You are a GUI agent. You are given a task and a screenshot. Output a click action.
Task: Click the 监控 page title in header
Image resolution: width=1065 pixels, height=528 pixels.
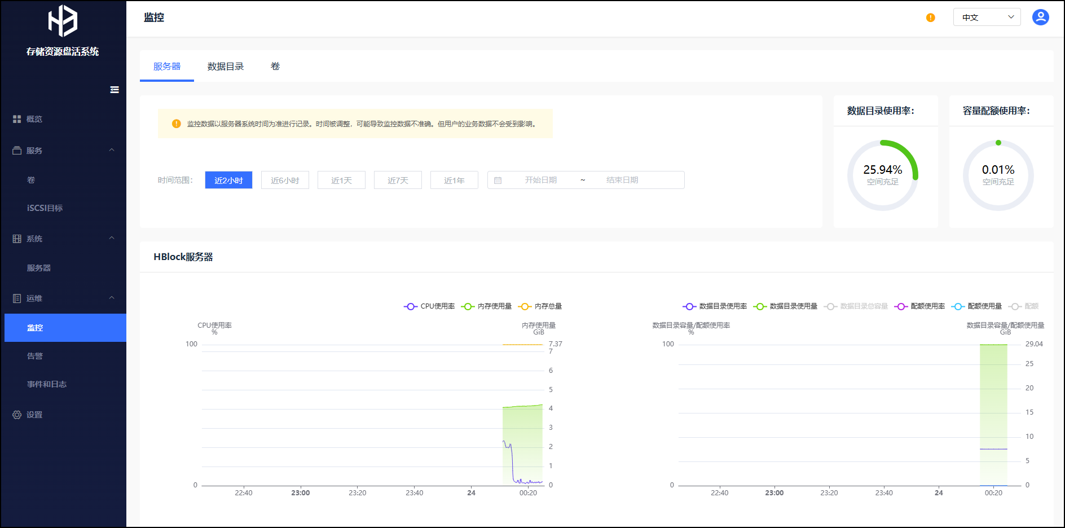coord(154,17)
